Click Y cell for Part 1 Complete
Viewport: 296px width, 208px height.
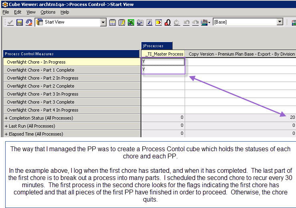click(163, 70)
